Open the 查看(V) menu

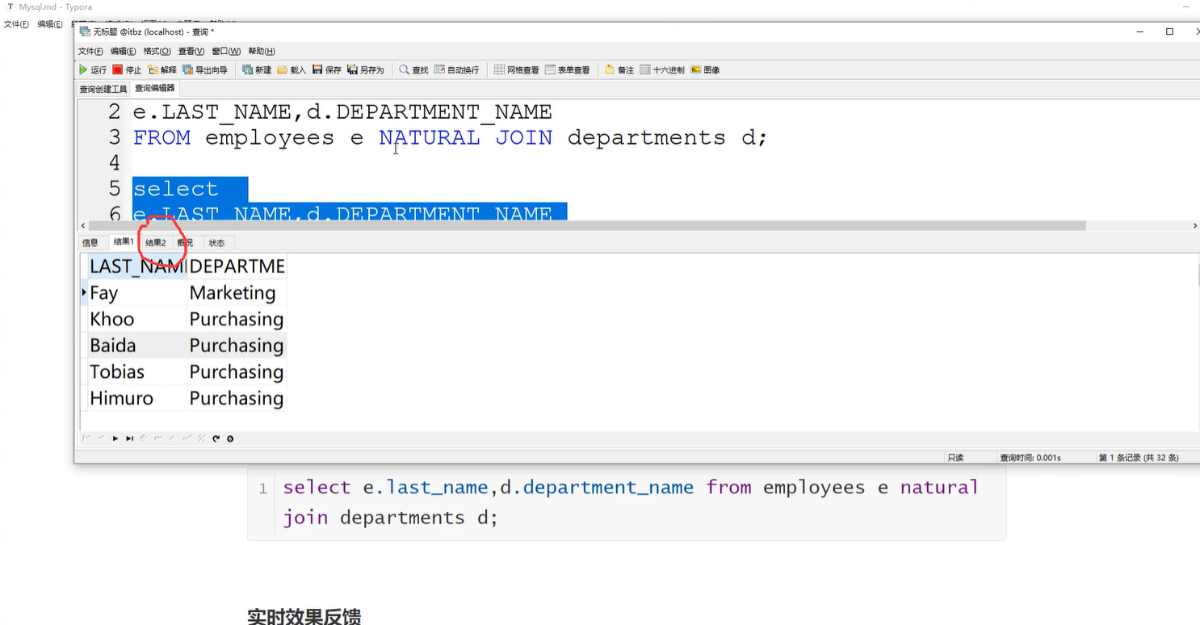(x=191, y=51)
